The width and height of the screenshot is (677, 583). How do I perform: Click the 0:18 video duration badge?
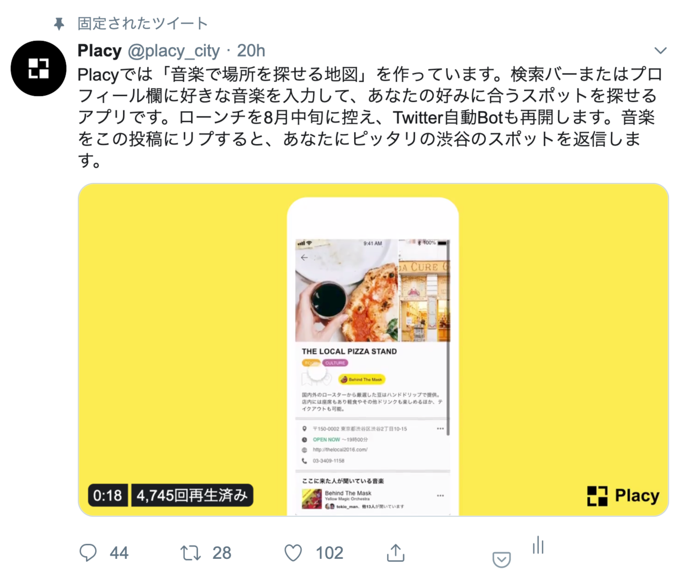pos(108,495)
